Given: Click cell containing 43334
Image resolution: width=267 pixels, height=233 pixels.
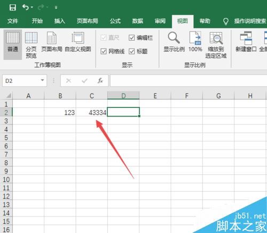Looking at the screenshot, I should (92, 112).
